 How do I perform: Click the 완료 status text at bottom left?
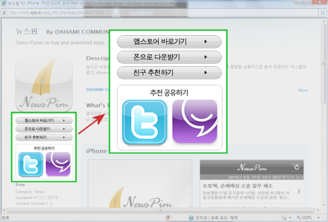click(x=5, y=218)
